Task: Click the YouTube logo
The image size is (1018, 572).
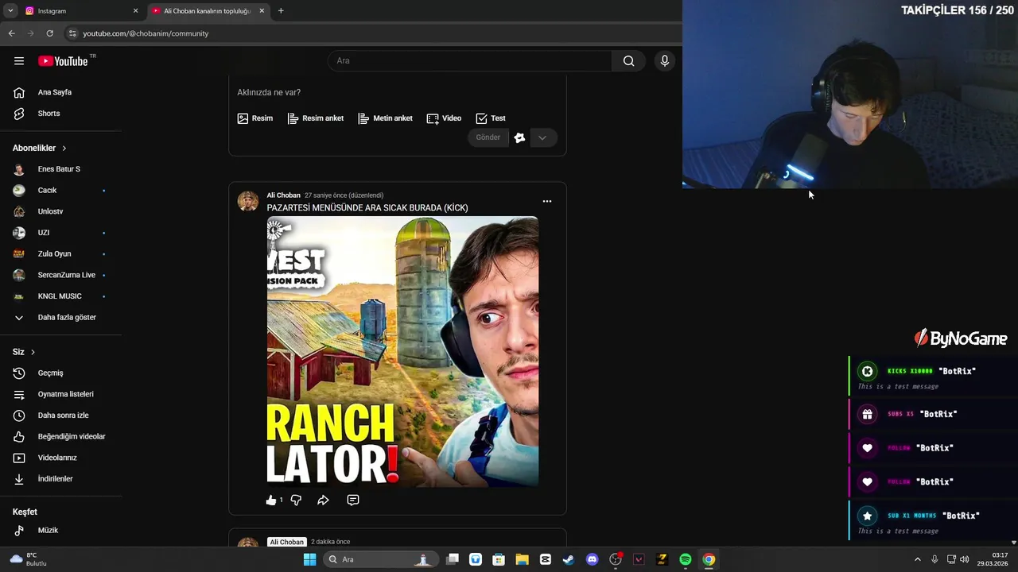Action: click(x=64, y=61)
